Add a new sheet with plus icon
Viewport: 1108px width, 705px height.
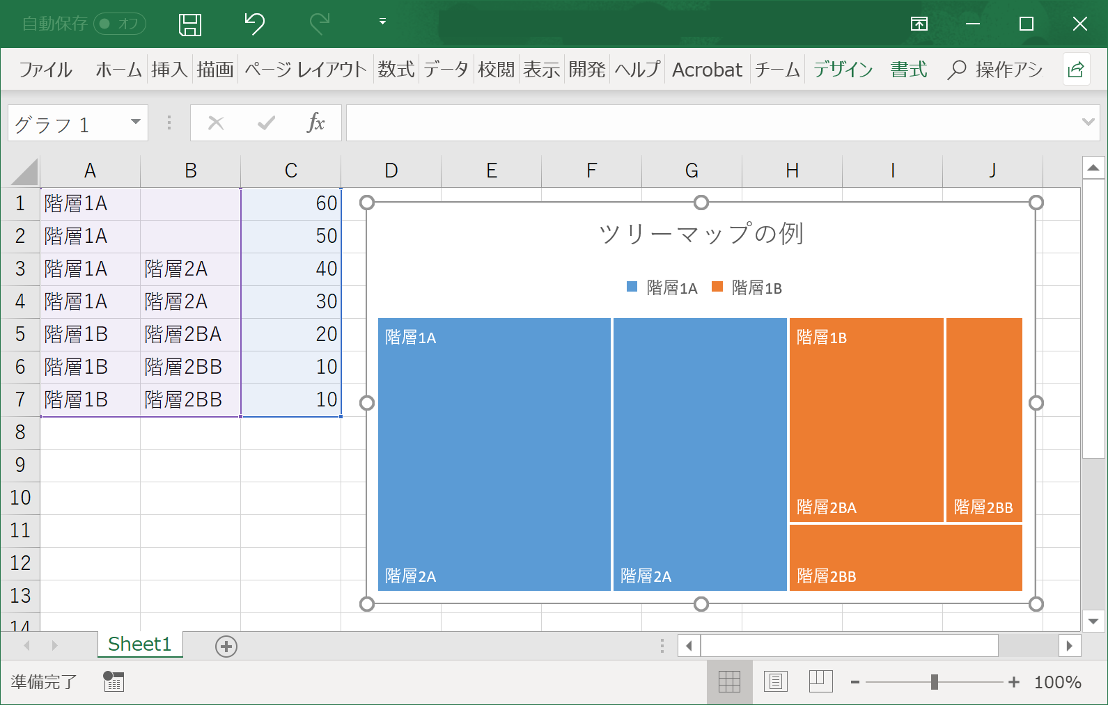pyautogui.click(x=226, y=647)
